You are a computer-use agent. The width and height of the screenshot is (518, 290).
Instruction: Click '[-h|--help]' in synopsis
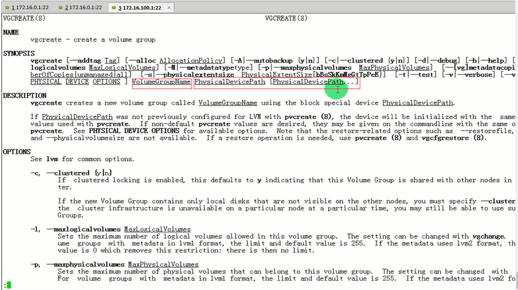pos(486,61)
